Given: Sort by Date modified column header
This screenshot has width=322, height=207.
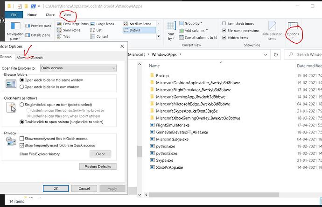Looking at the screenshot, I should (308, 66).
